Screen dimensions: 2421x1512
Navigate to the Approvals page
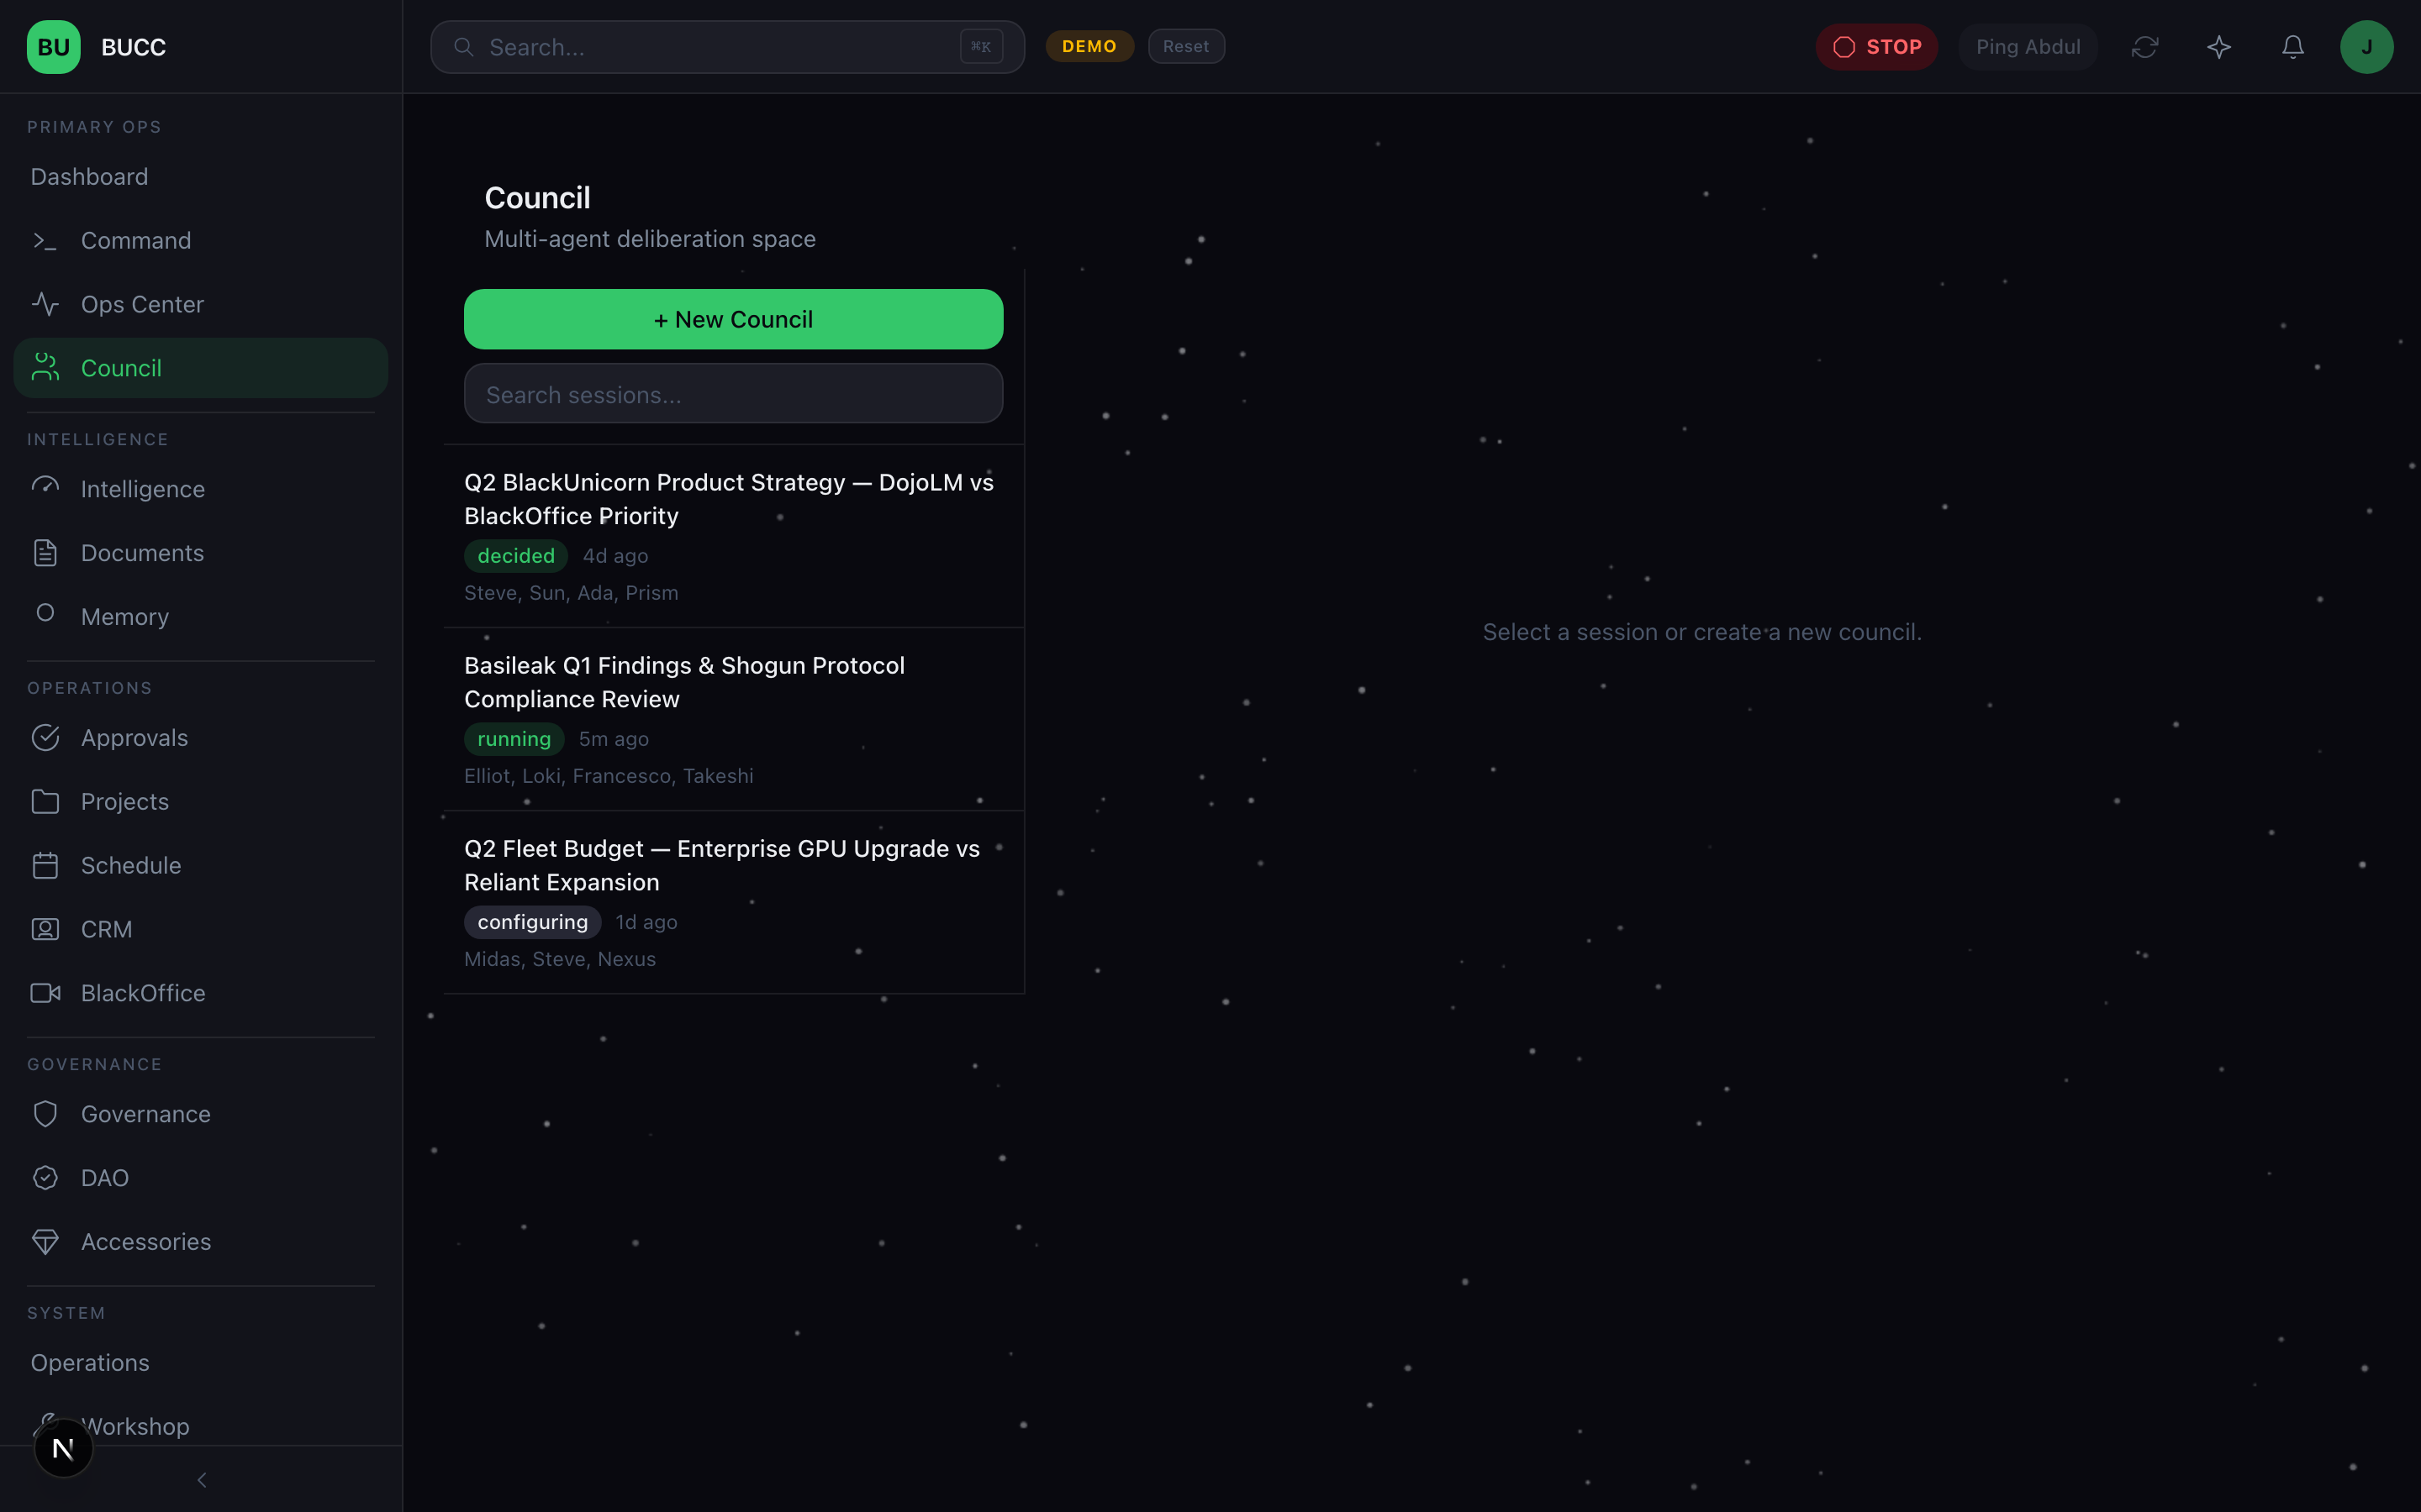click(x=134, y=738)
